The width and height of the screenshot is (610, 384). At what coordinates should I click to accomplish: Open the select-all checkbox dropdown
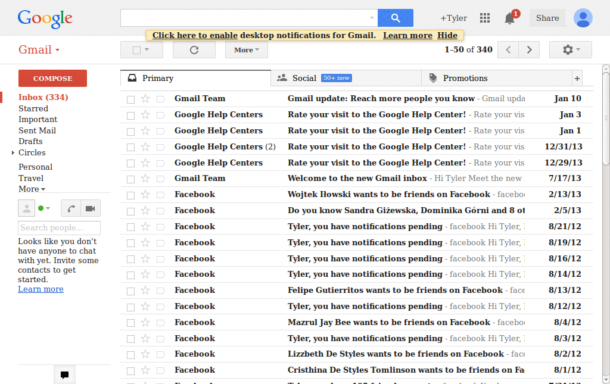[147, 50]
